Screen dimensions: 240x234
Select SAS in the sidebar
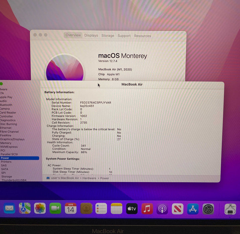pos(4,165)
